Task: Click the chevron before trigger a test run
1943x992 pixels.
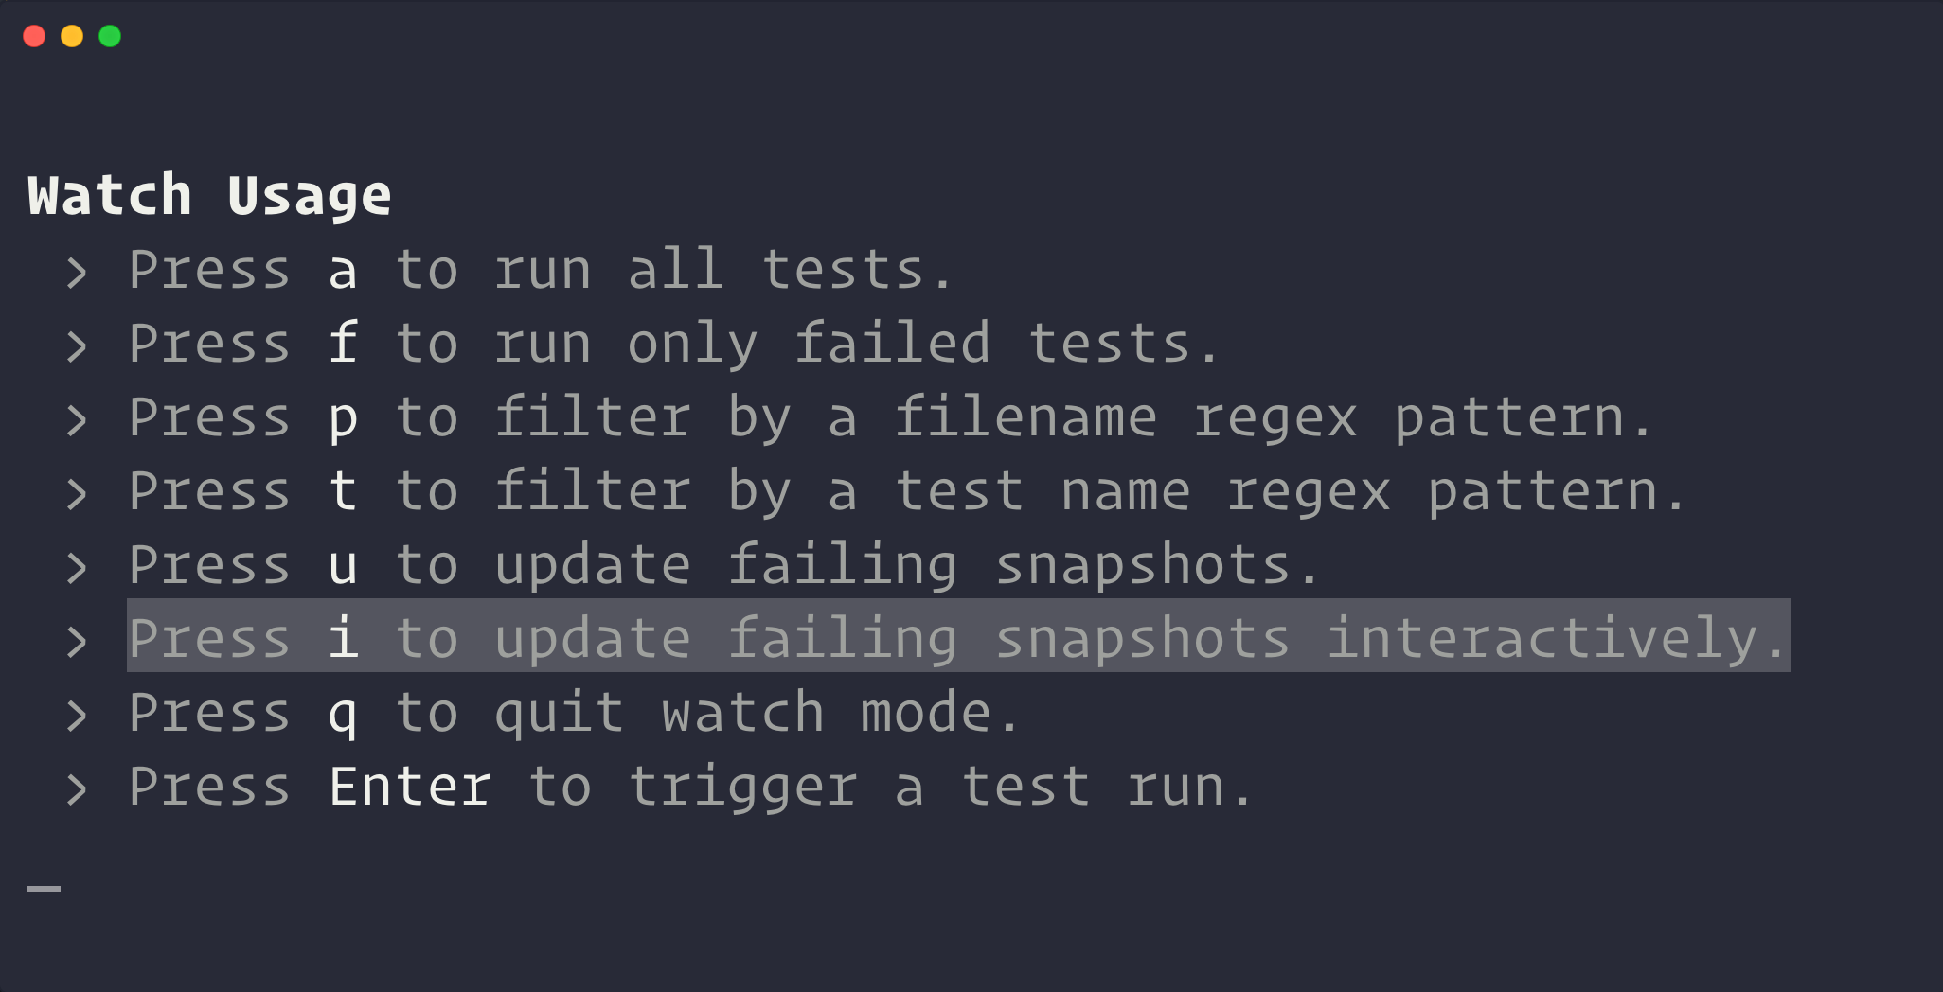Action: tap(77, 789)
